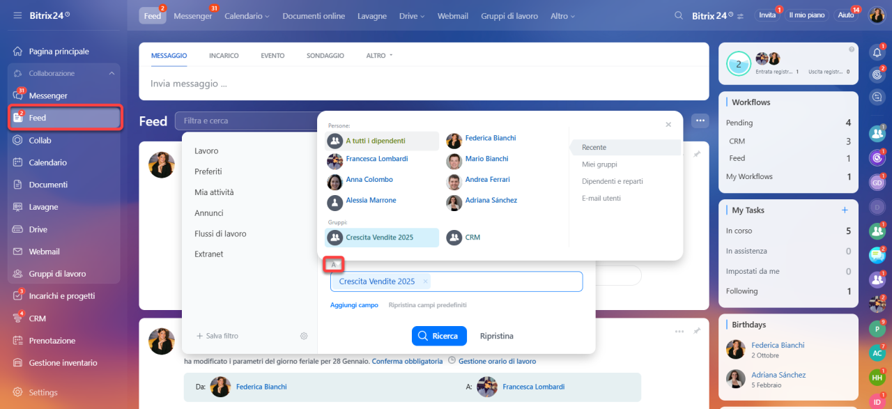
Task: Open Gestione inventario in the left sidebar
Action: (x=64, y=363)
